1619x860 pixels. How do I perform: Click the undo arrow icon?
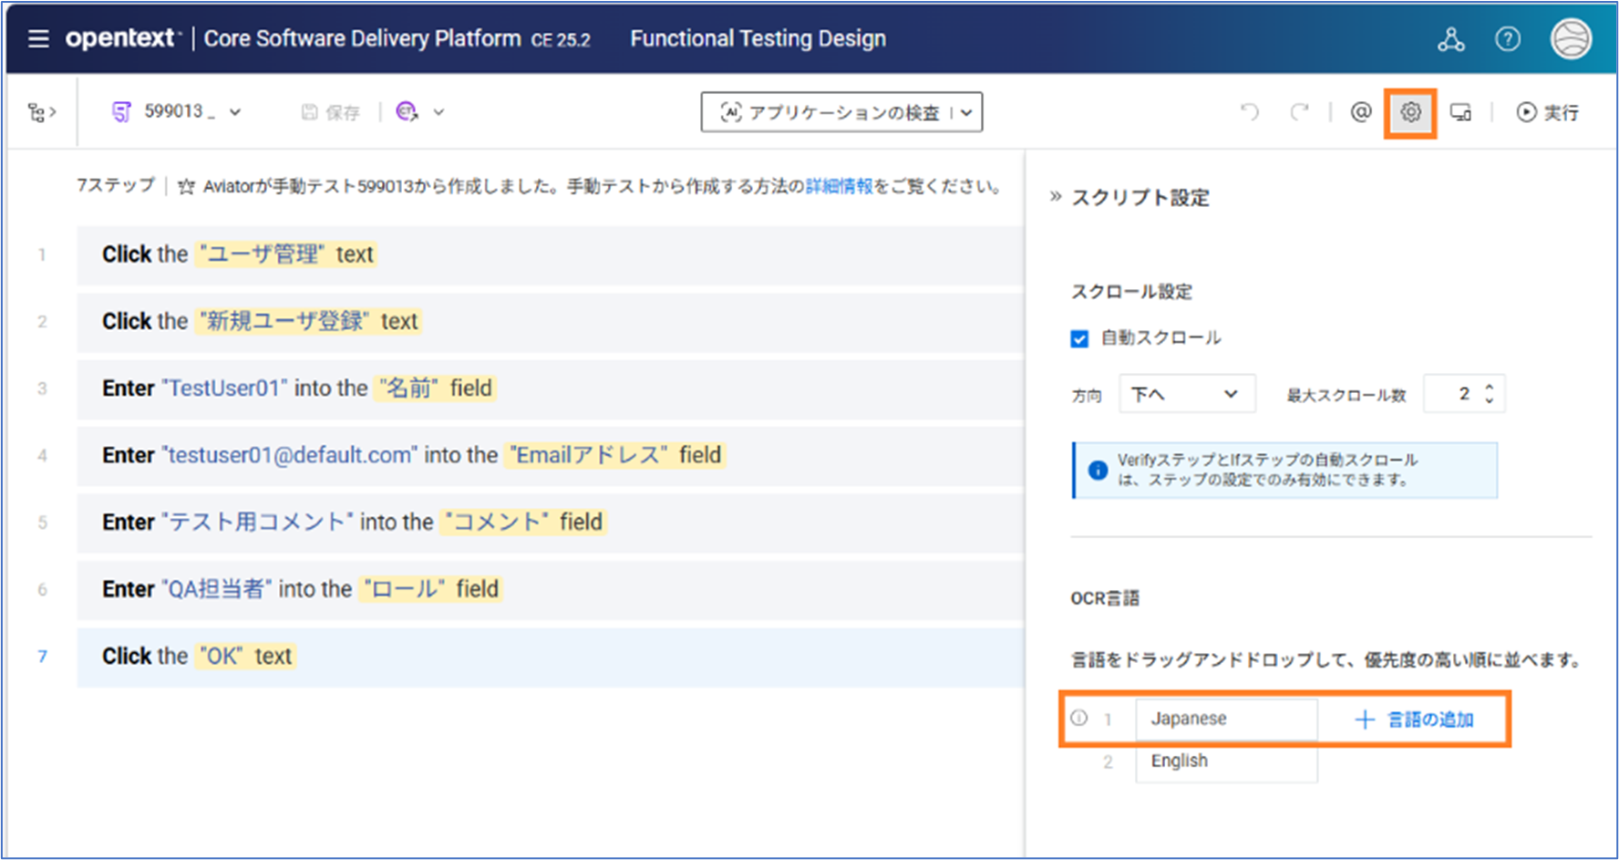tap(1250, 112)
